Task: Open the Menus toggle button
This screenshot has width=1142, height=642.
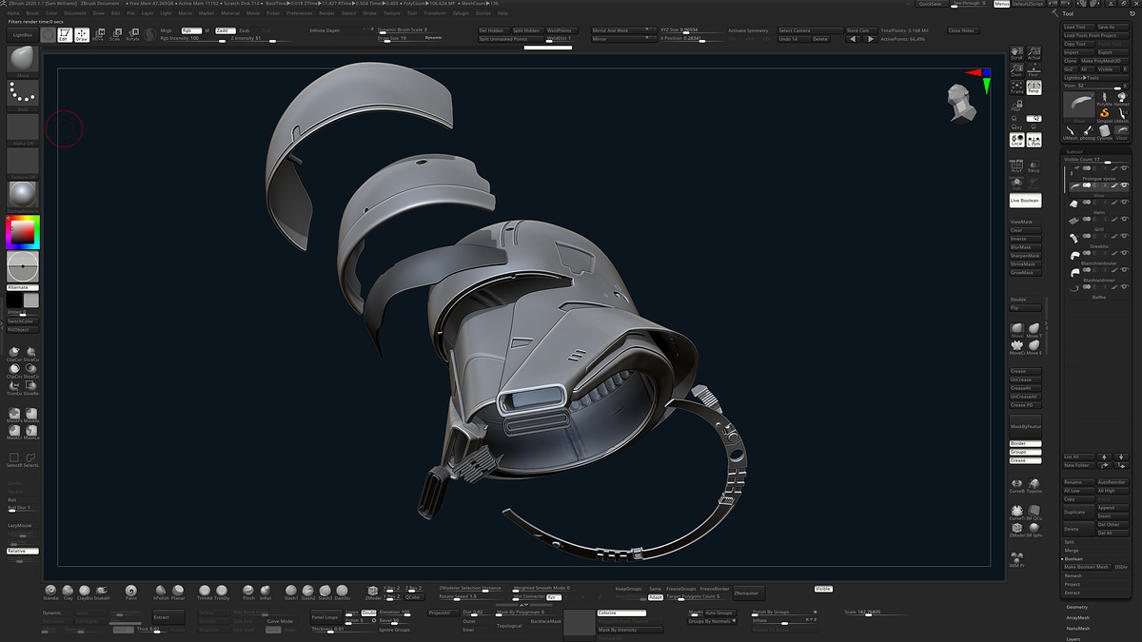Action: click(1002, 4)
